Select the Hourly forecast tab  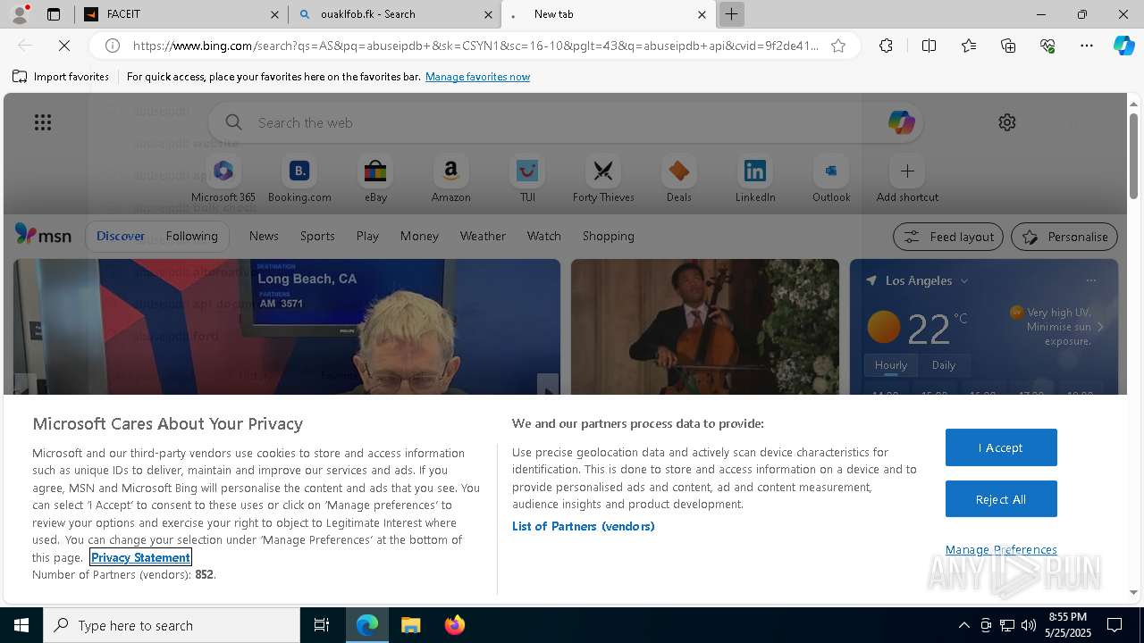pyautogui.click(x=890, y=364)
